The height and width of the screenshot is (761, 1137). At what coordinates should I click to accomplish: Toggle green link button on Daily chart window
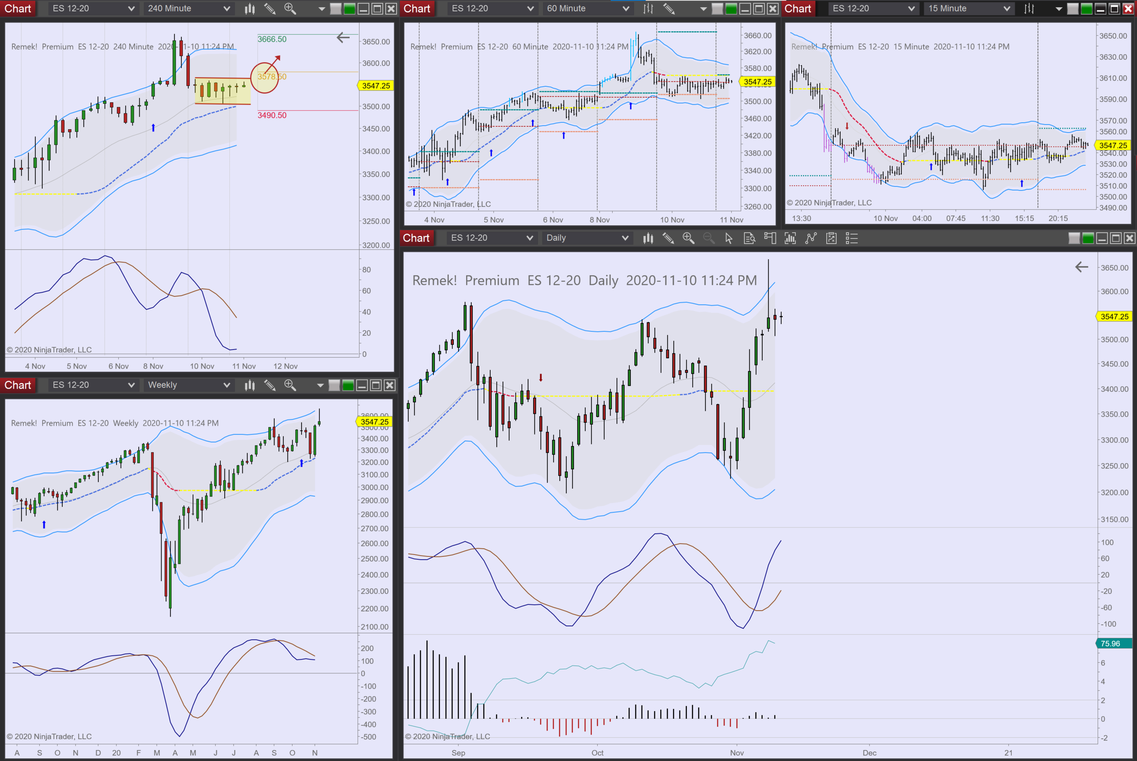click(1088, 238)
